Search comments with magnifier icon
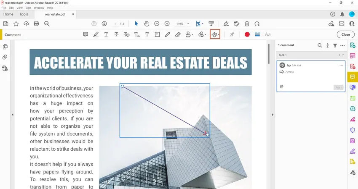This screenshot has height=189, width=358. click(320, 45)
